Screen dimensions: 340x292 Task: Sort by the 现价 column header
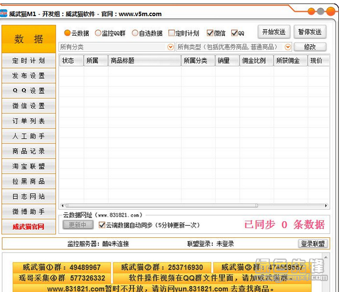tap(319, 60)
